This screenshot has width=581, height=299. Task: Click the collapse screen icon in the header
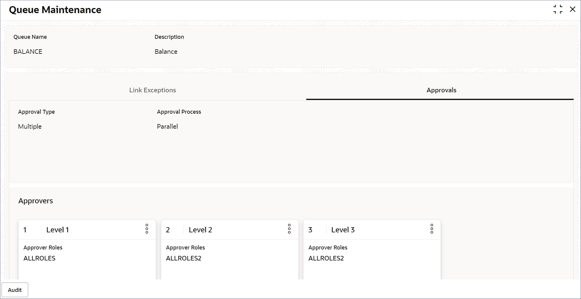pos(557,9)
